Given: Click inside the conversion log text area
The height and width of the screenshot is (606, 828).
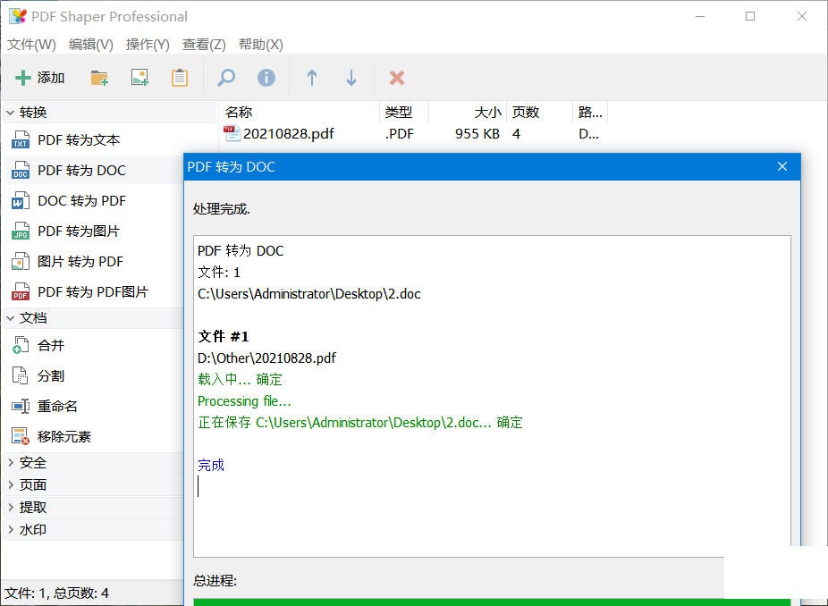Looking at the screenshot, I should coord(492,396).
